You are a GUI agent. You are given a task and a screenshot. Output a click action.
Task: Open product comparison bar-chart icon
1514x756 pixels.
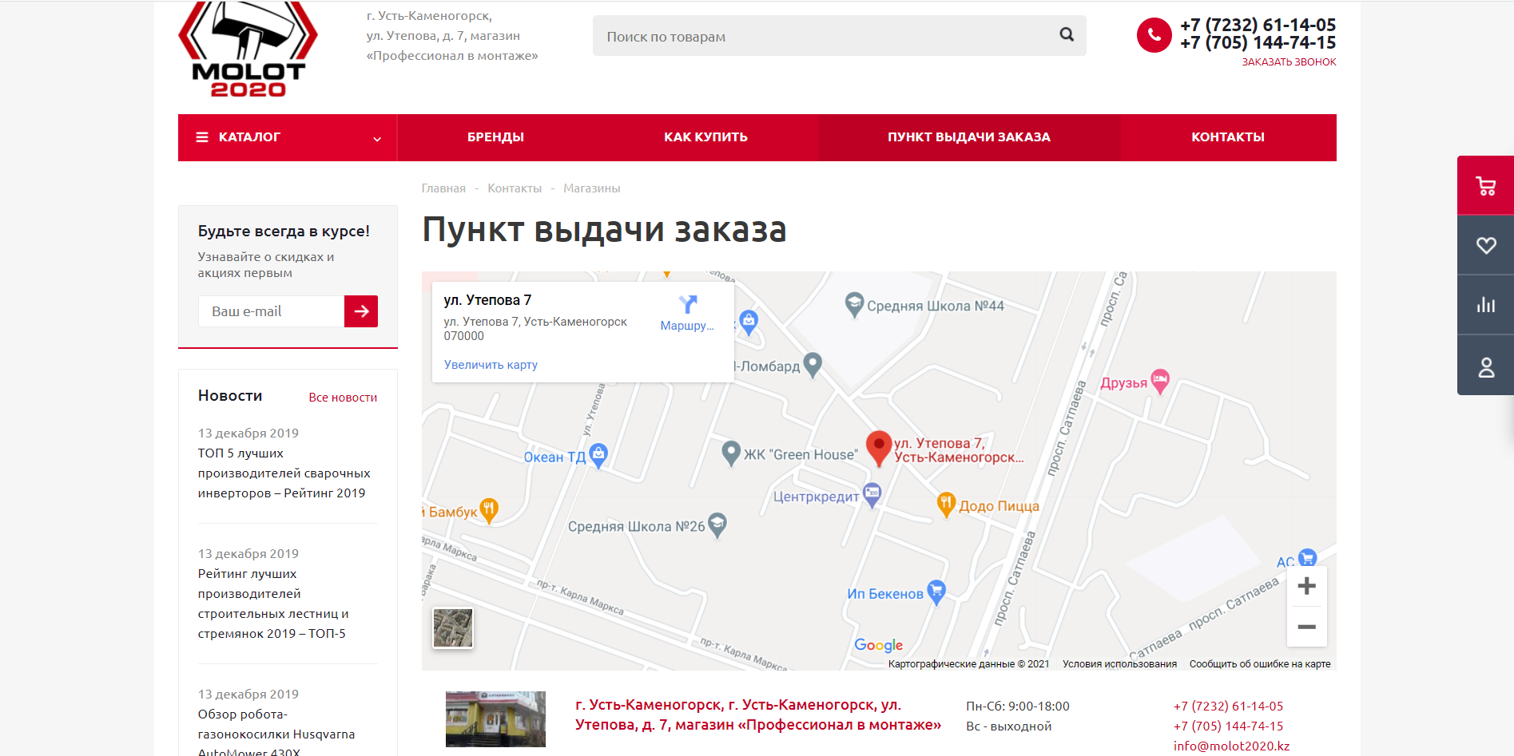[x=1485, y=305]
